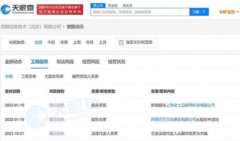Select 上周 time filter
This screenshot has height=141, width=240.
click(77, 42)
